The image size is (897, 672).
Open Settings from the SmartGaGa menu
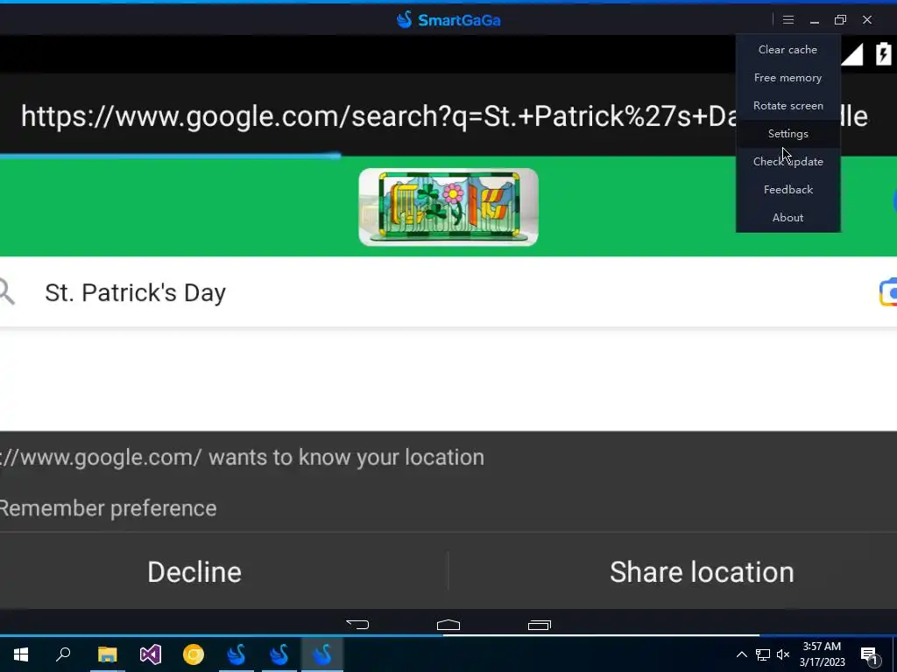point(788,134)
